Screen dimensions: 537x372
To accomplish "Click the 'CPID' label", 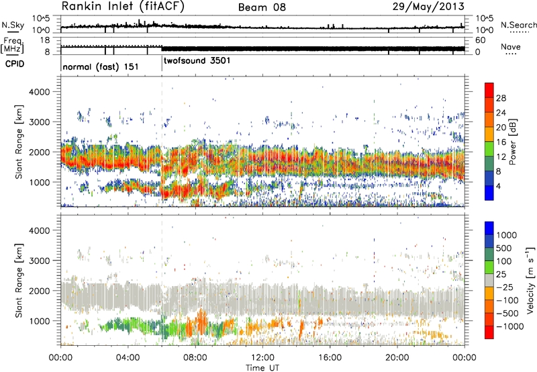I will tap(15, 64).
